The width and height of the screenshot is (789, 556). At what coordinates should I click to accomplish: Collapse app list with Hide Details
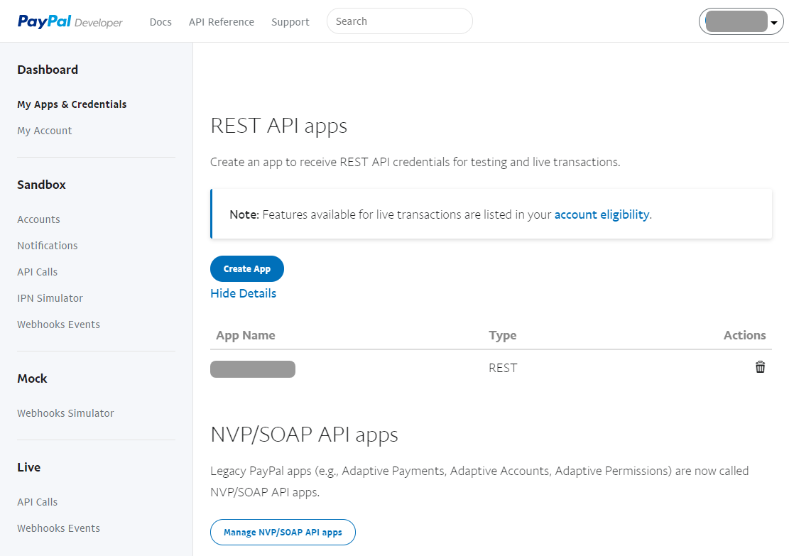coord(243,293)
